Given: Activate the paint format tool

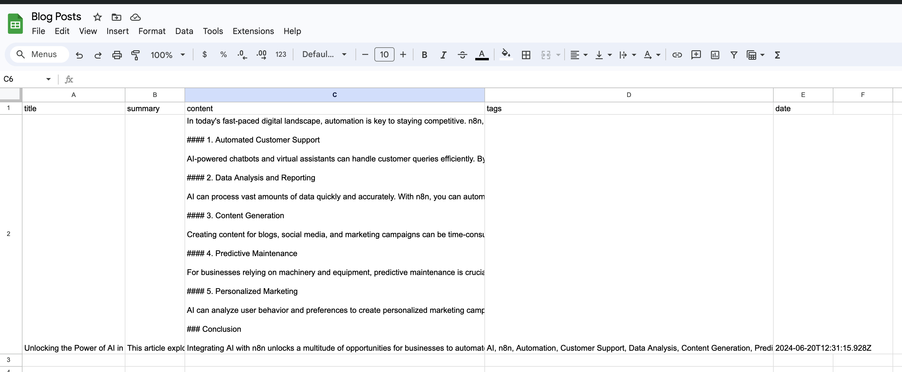Looking at the screenshot, I should point(135,55).
